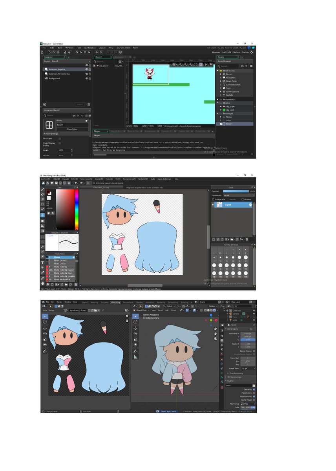Select obj_solid in GameMaker asset browser
336x471 pixels.
coord(230,110)
